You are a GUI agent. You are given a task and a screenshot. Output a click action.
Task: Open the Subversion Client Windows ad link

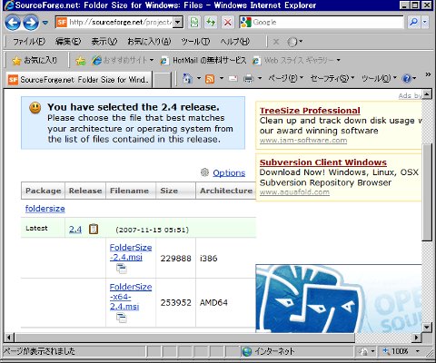(x=323, y=162)
